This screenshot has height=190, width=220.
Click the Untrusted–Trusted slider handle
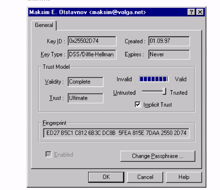(164, 91)
